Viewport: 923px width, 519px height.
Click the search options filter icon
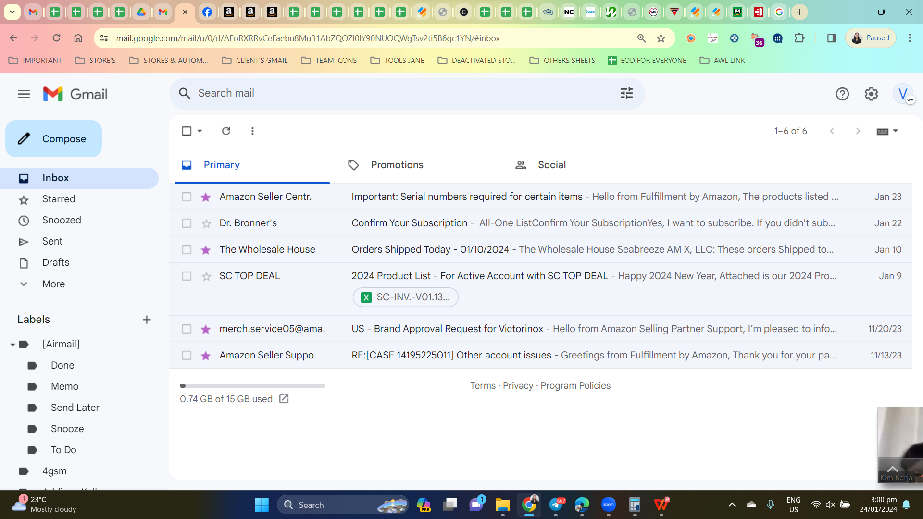626,93
